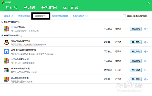Open the gear menu in the 用于显示快压的右键菜单。 row
This screenshot has width=152, height=96.
146,79
